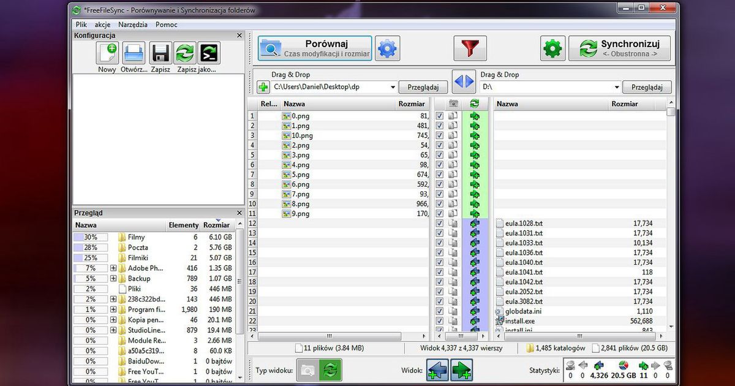
Task: Save the configuration using the Zapisz icon
Action: (x=159, y=54)
